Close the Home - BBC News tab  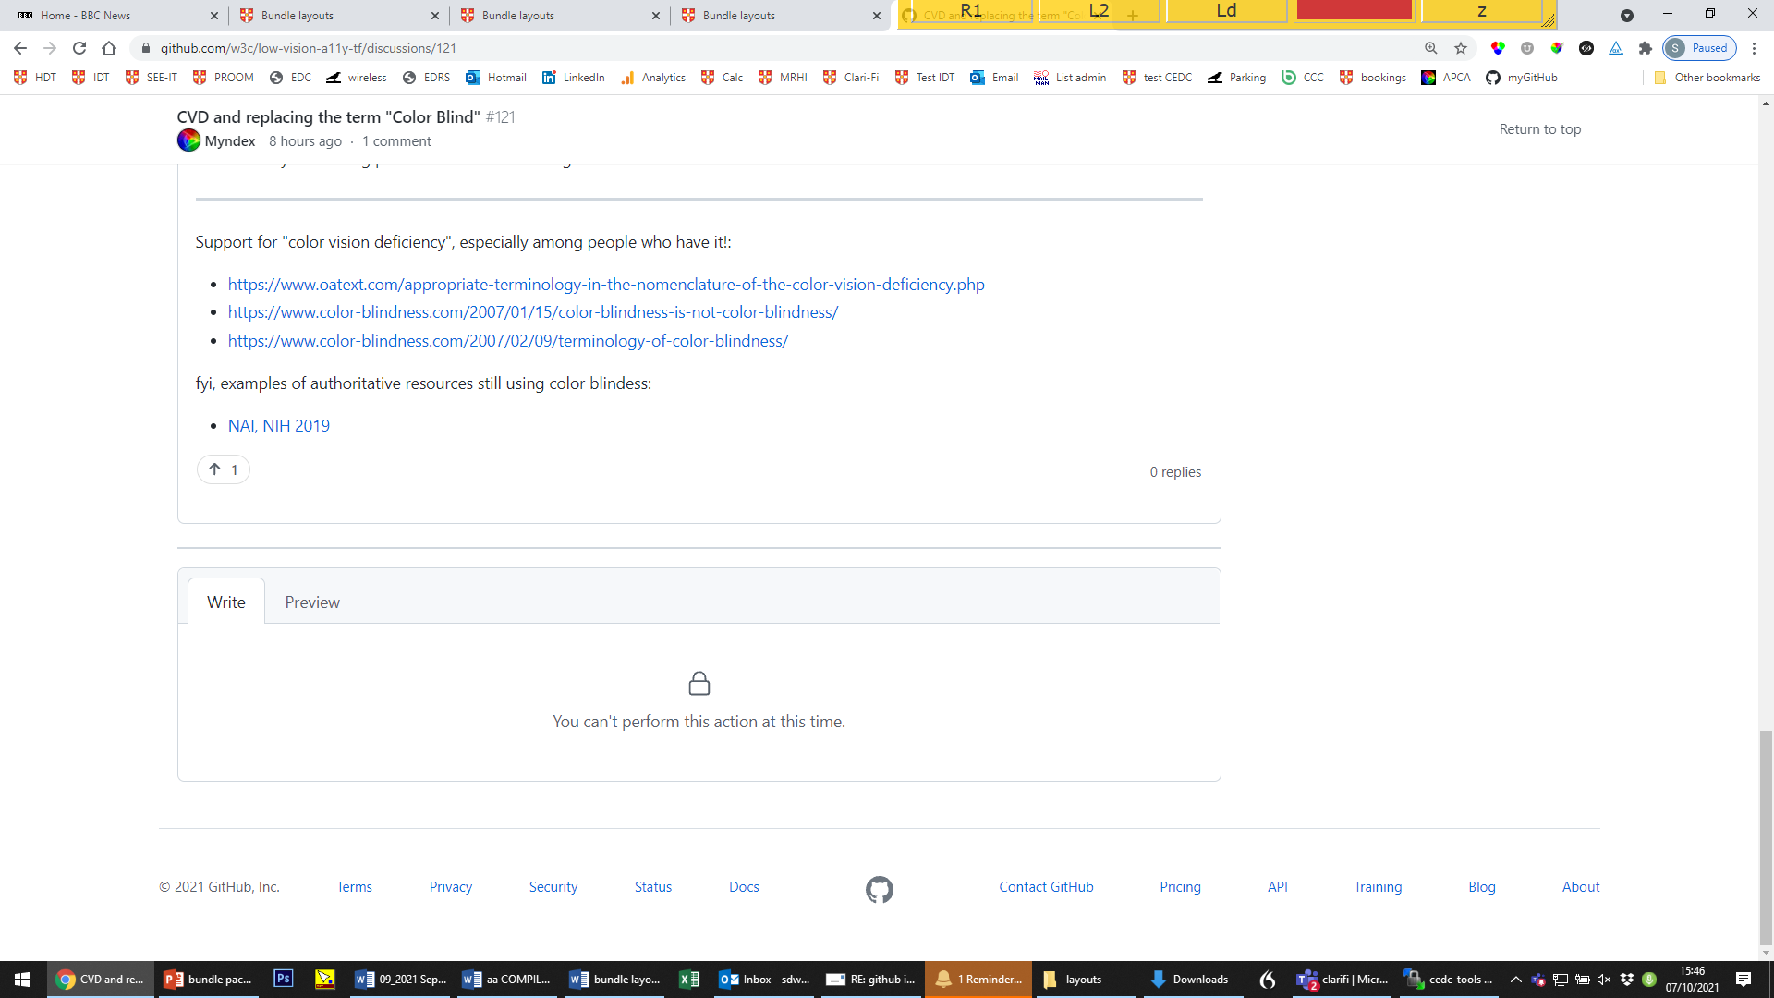(x=214, y=16)
